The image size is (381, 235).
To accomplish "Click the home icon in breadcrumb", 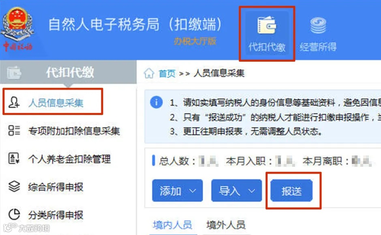I will pos(149,73).
